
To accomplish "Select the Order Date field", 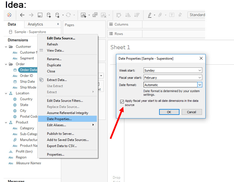I will point(28,70).
